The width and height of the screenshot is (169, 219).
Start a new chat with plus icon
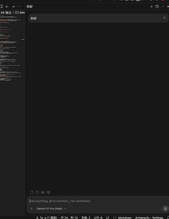click(152, 7)
